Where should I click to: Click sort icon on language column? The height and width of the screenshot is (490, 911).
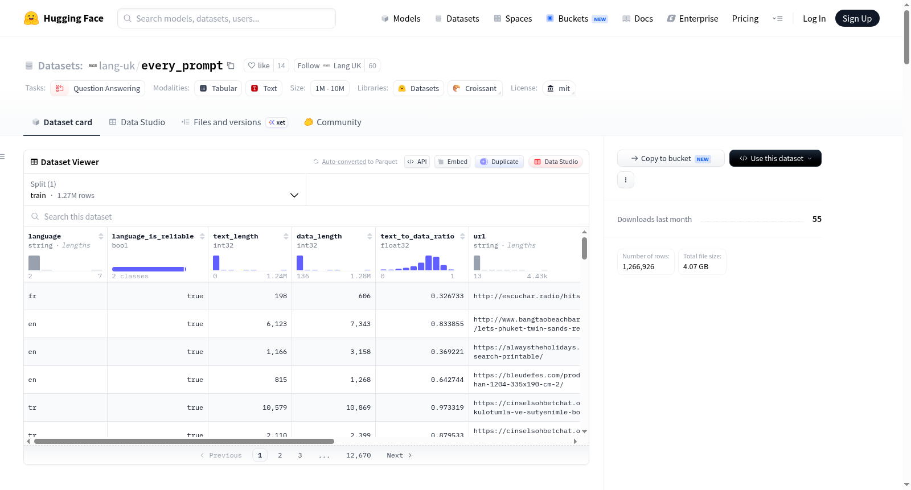click(x=101, y=236)
